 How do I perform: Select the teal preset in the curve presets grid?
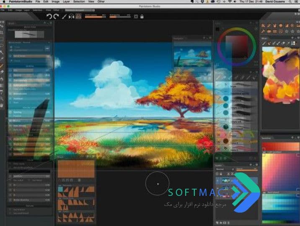tap(60, 189)
